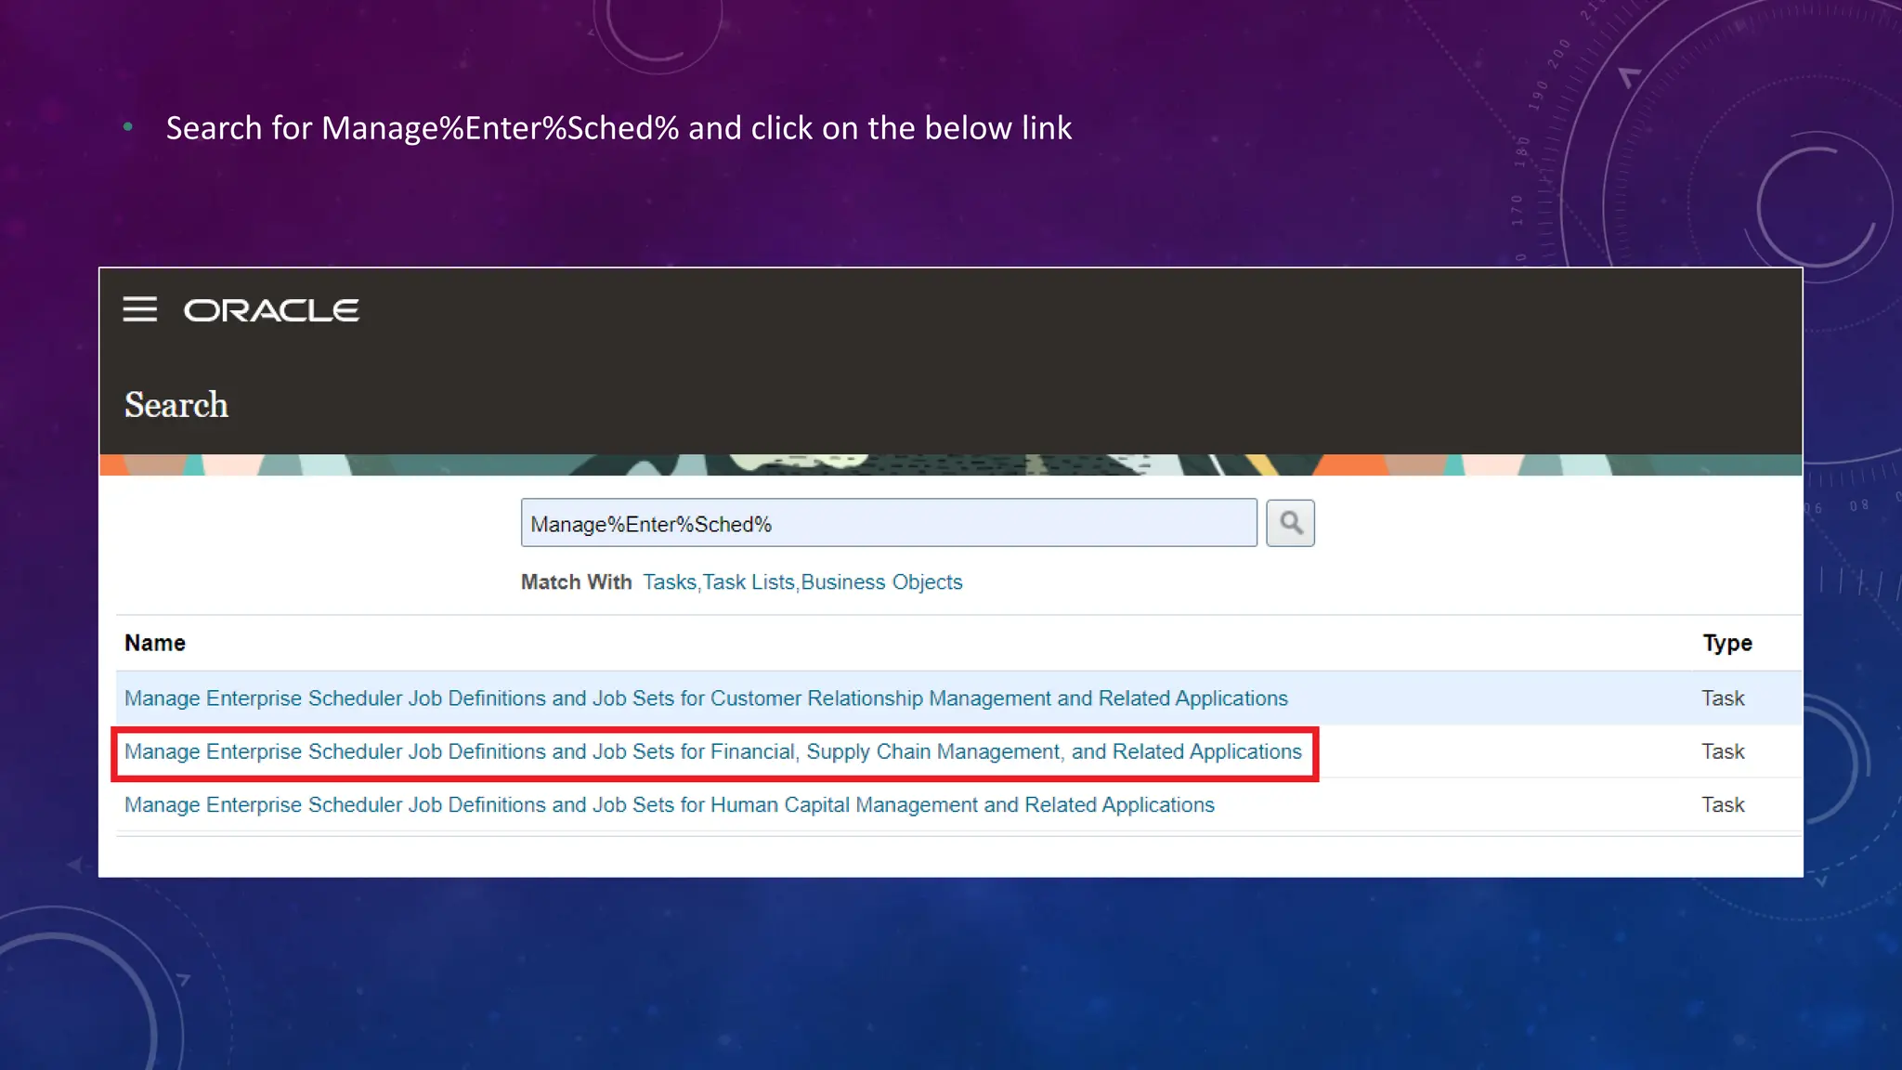Viewport: 1902px width, 1070px height.
Task: Open the Customer Relationship Management scheduler task
Action: [706, 698]
